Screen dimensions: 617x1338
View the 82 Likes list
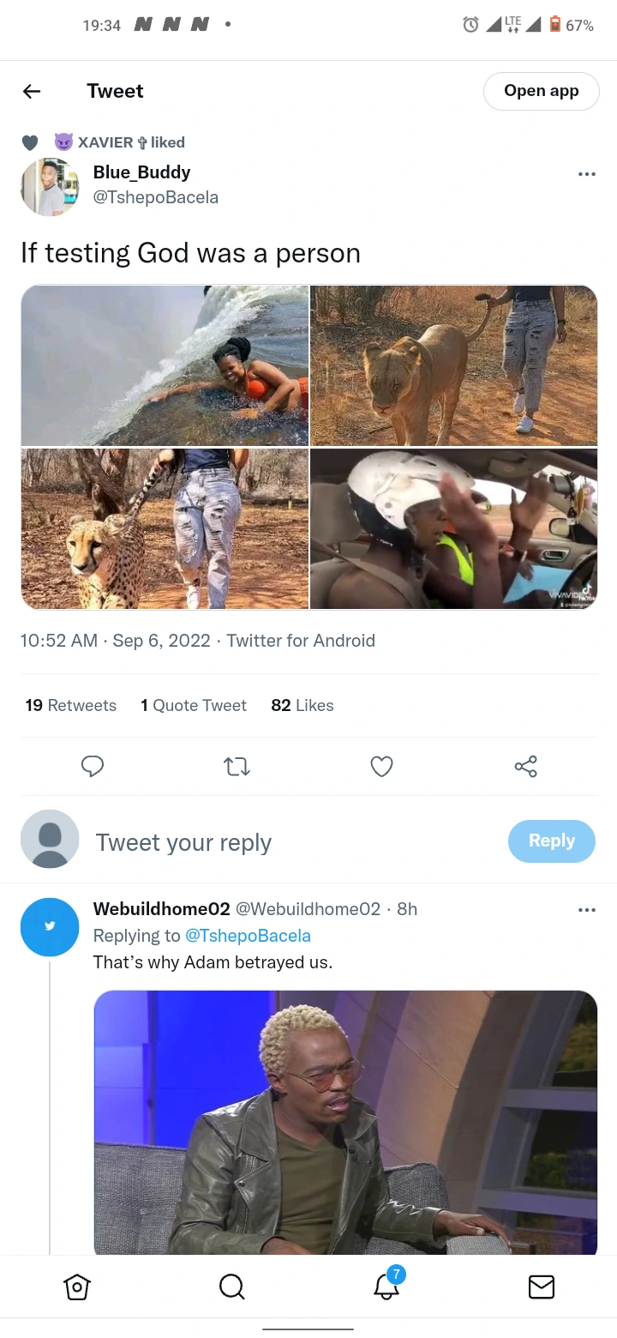pyautogui.click(x=302, y=705)
